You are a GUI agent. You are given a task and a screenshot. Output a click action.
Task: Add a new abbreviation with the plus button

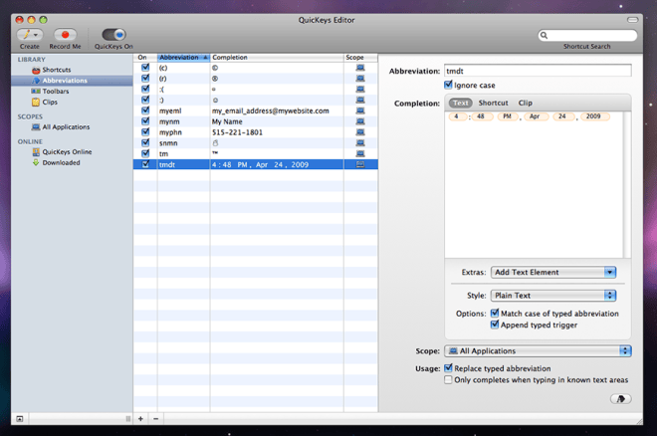coord(140,418)
